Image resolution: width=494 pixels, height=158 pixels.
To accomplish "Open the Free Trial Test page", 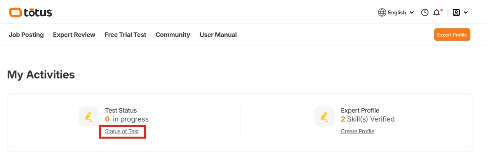I will pos(125,35).
